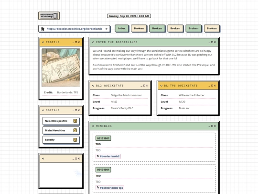
Task: Maximize the Enter the Borderlands window
Action: (212, 42)
